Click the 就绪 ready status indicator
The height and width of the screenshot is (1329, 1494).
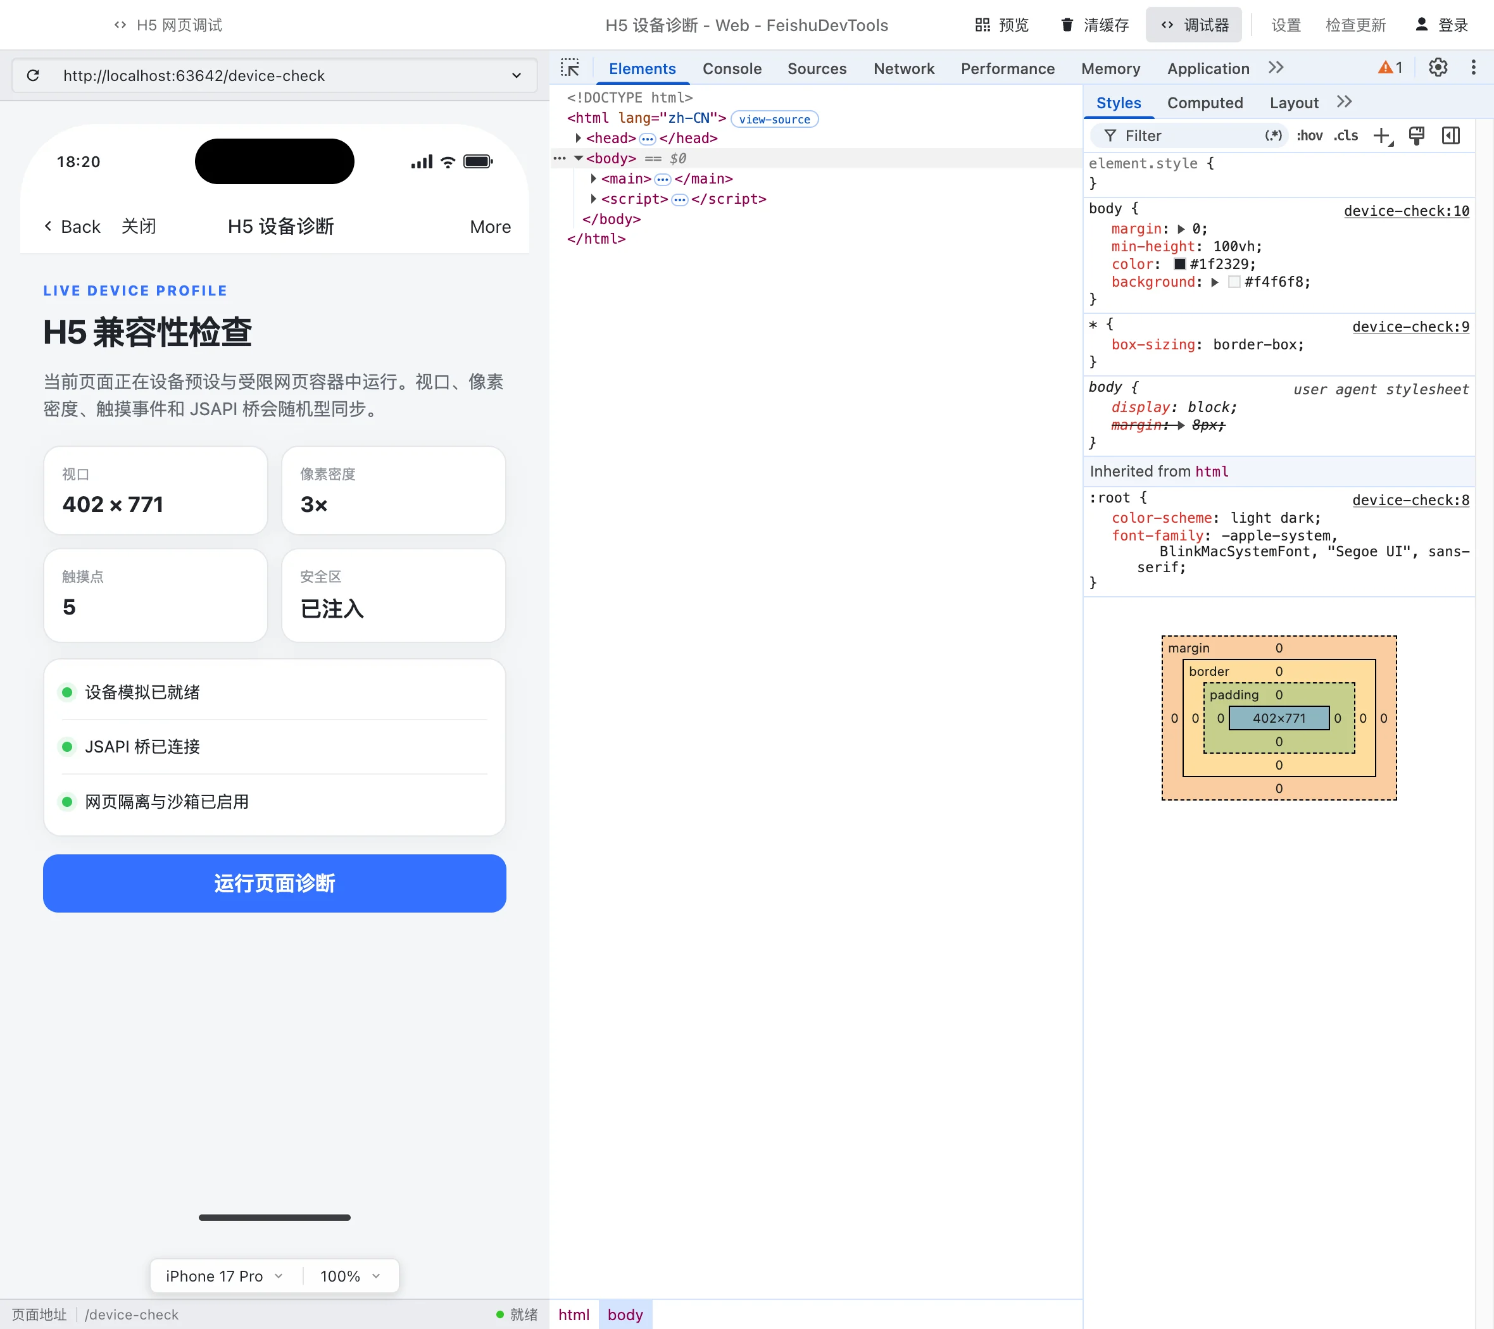tap(517, 1314)
